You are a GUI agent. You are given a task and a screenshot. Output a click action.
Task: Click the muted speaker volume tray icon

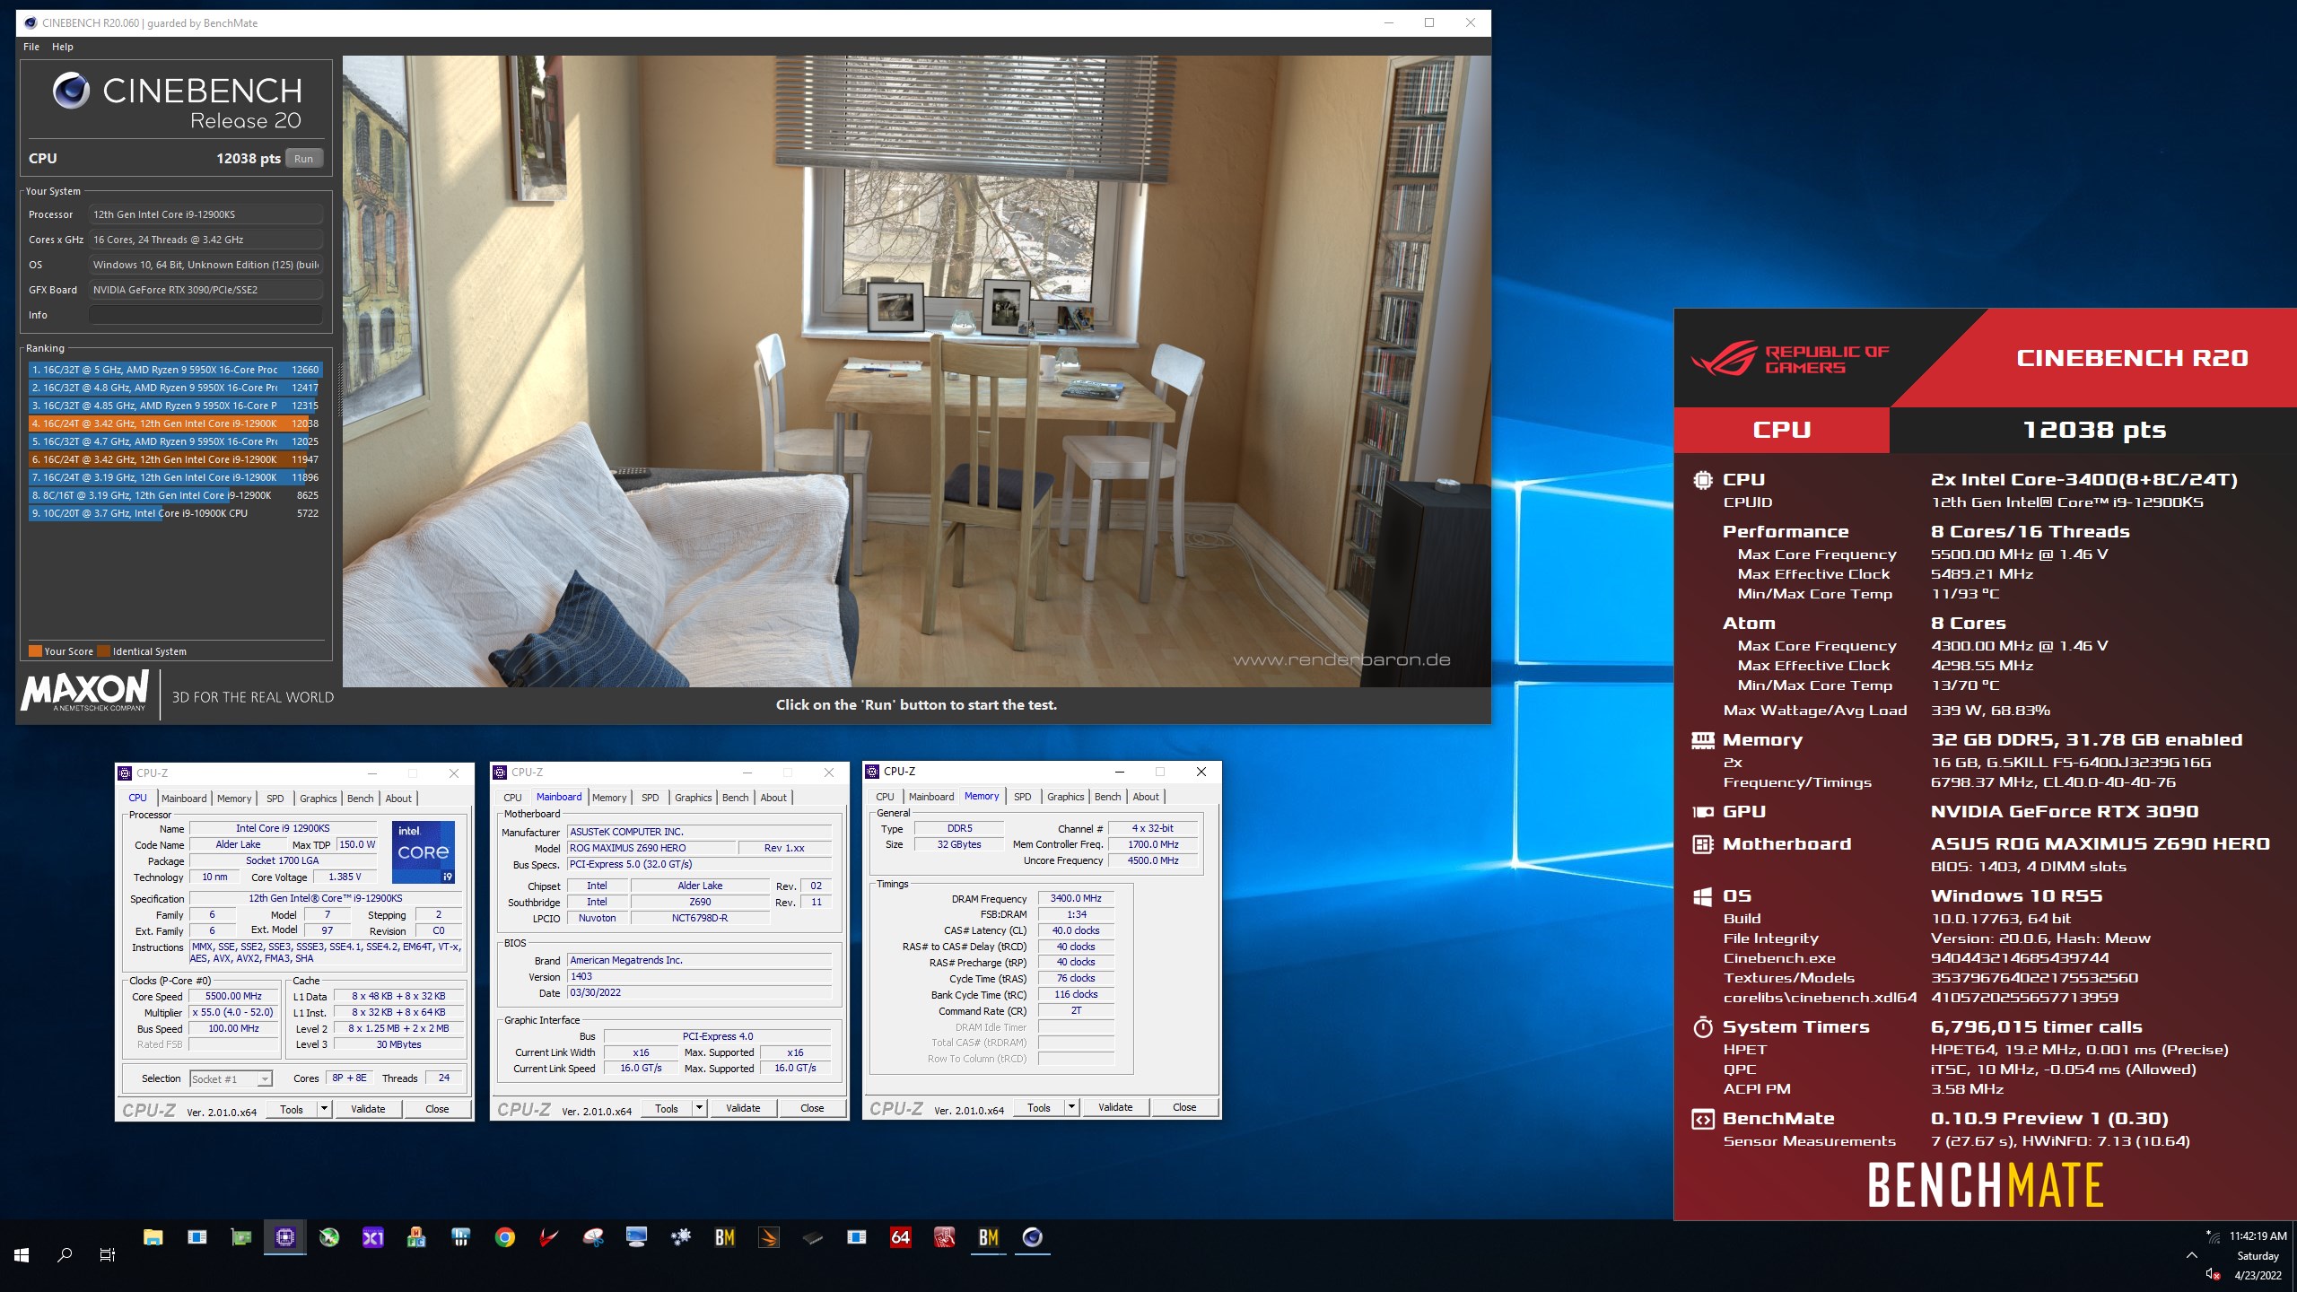click(2213, 1274)
